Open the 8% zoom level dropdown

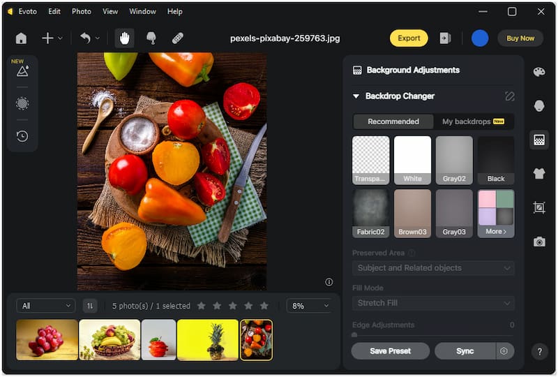[309, 306]
